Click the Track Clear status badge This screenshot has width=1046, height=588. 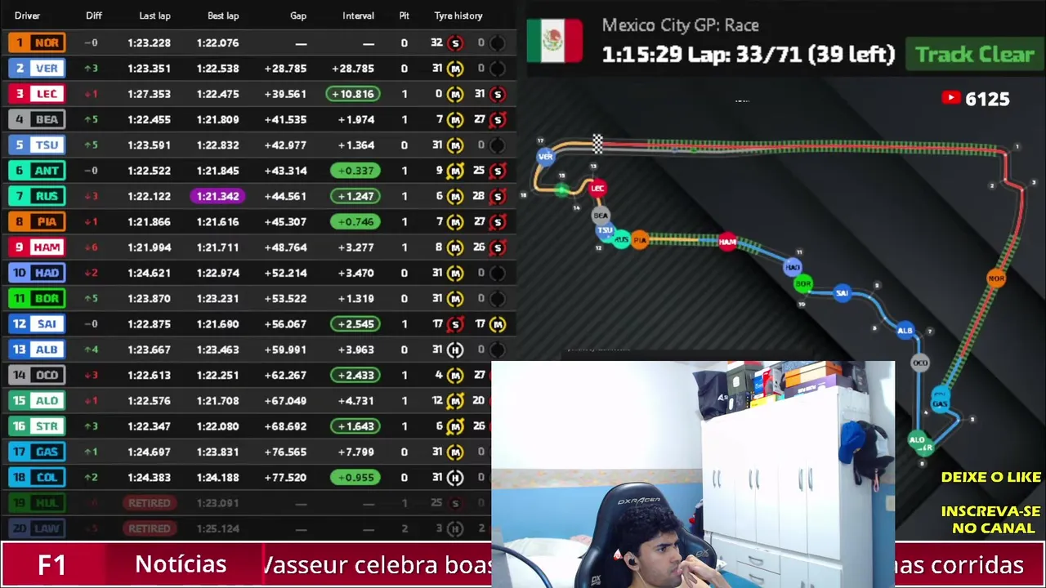974,55
